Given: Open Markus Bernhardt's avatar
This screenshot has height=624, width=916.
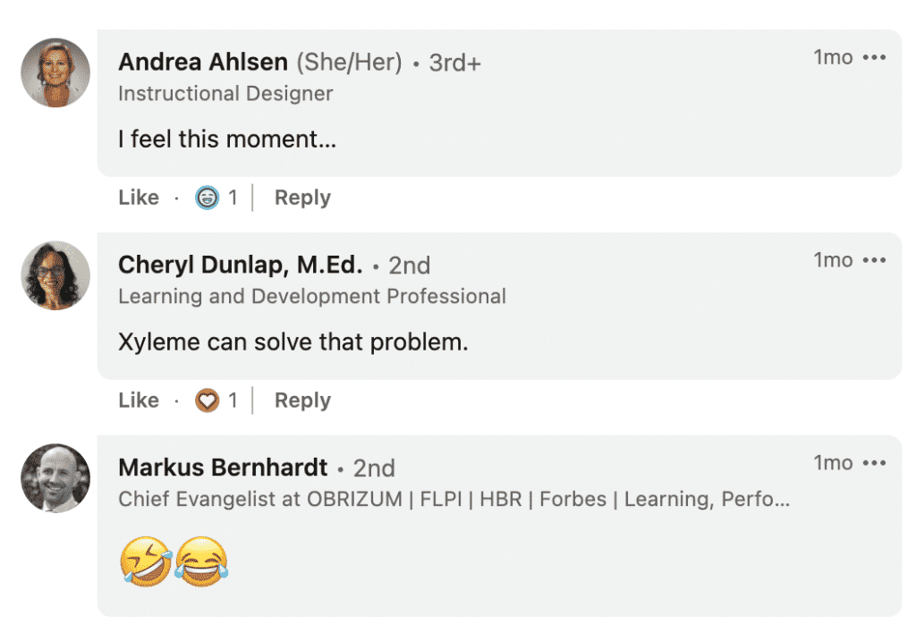Looking at the screenshot, I should tap(55, 478).
